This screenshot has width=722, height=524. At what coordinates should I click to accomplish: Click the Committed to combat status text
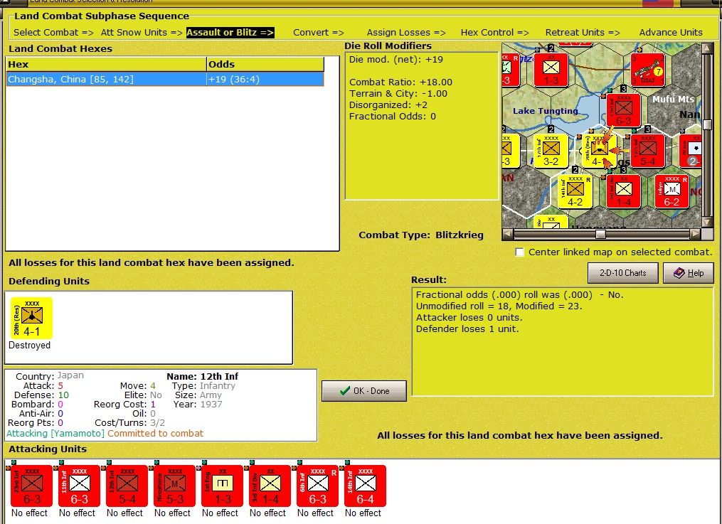(x=155, y=434)
